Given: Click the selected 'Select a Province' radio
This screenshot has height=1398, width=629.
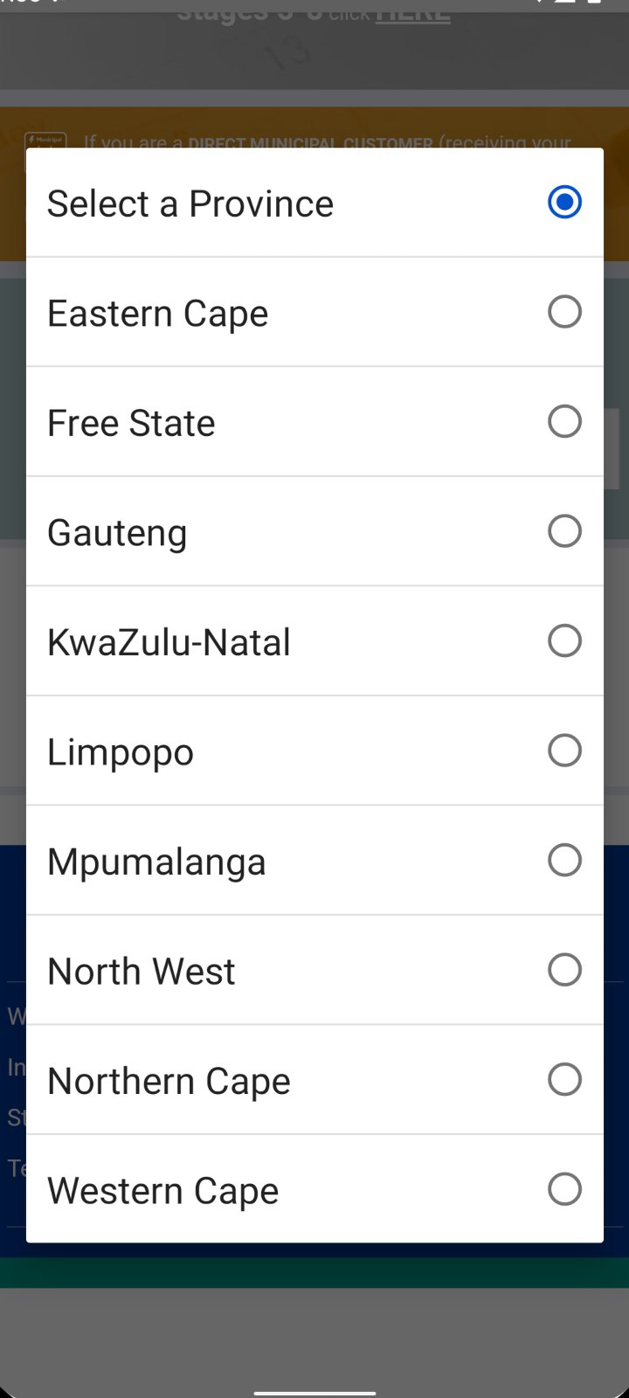Looking at the screenshot, I should [564, 203].
